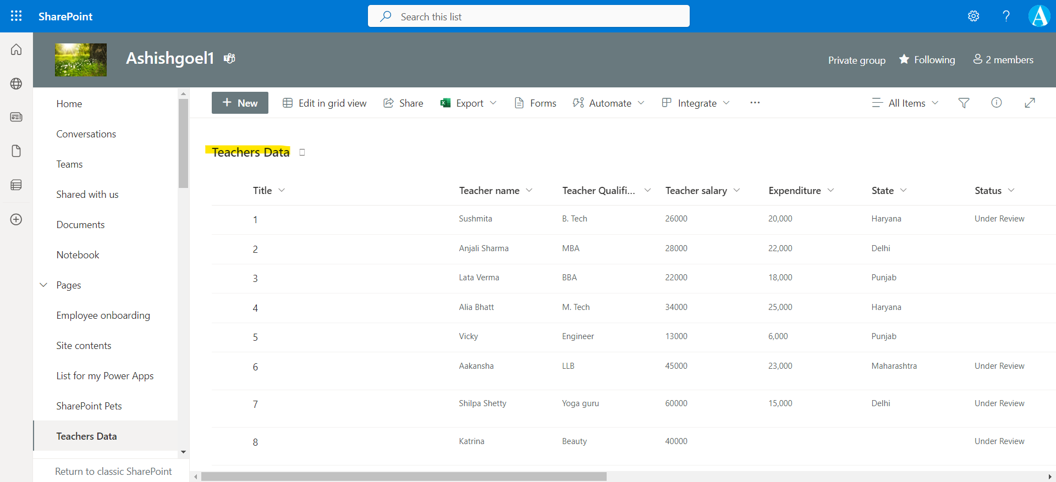Open the filter pane funnel icon
The height and width of the screenshot is (482, 1056).
(964, 103)
